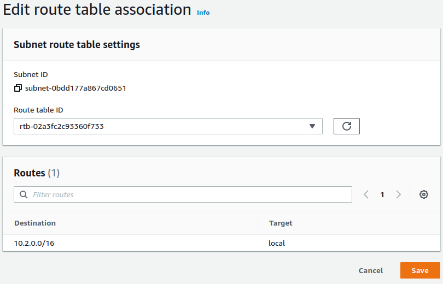The image size is (443, 284).
Task: Click the Save button
Action: 419,270
